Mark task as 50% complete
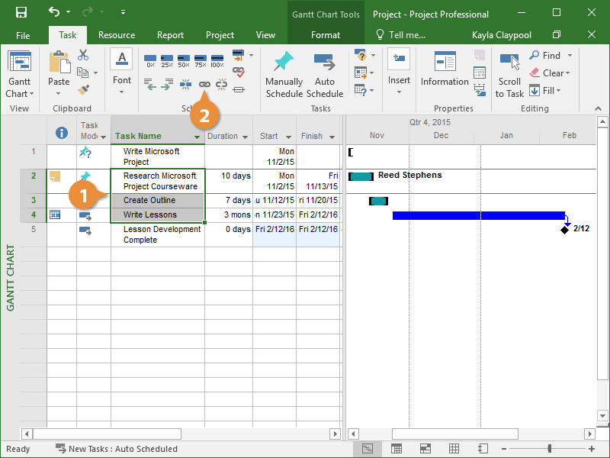610x458 pixels. tap(183, 60)
